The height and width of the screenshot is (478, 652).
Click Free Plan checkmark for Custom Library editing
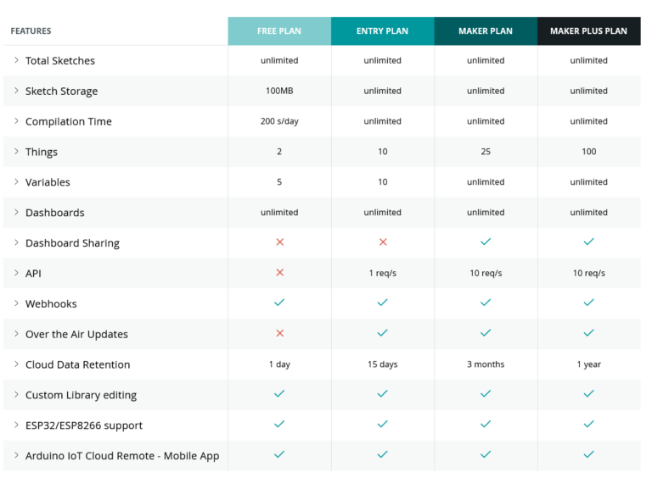point(279,394)
